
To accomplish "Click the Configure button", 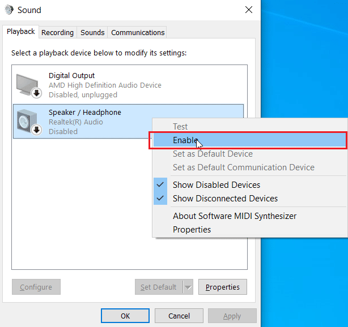I will (36, 287).
